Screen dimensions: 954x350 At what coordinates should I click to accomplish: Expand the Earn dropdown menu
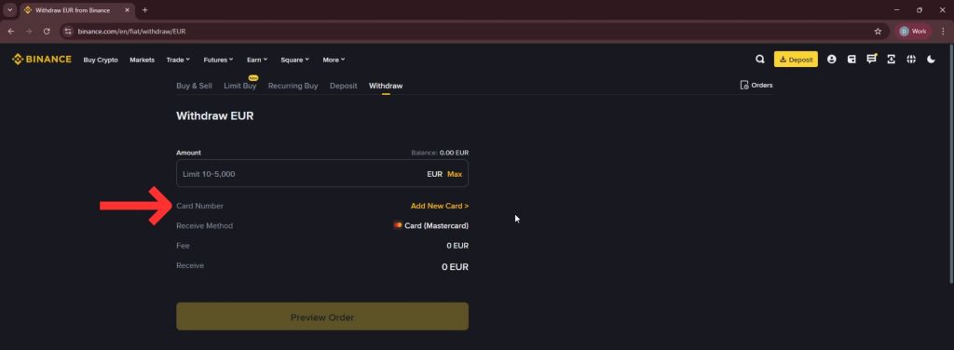coord(257,60)
